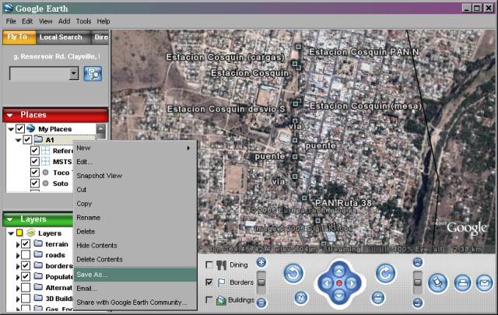
Task: Click the zoom in plus button
Action: tap(261, 263)
